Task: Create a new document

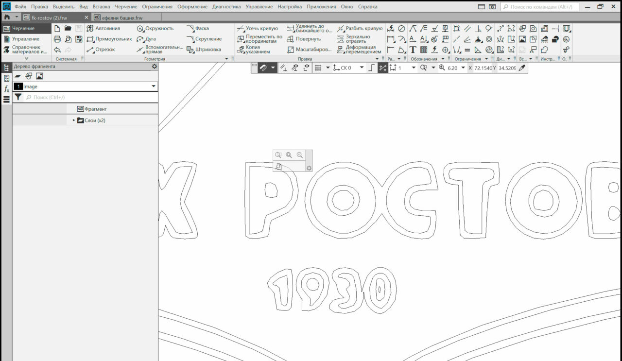Action: (x=57, y=28)
